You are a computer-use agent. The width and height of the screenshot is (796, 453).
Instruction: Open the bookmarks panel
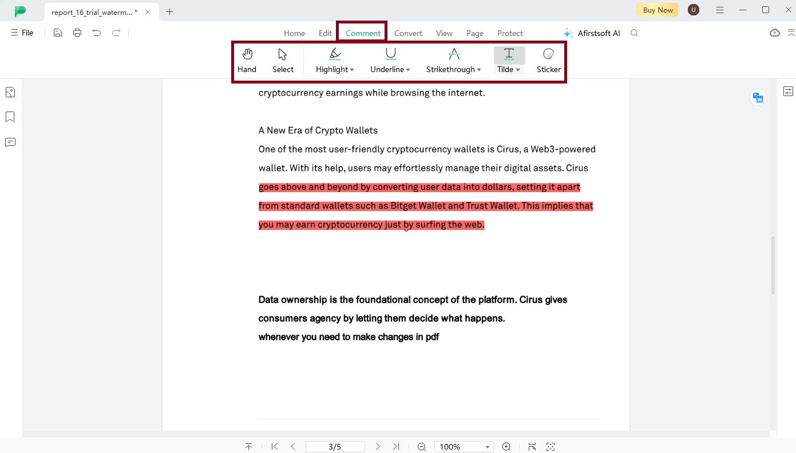tap(10, 117)
